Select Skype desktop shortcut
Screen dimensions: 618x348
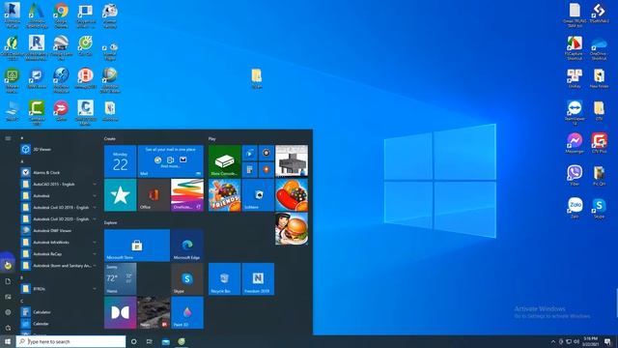click(x=599, y=208)
